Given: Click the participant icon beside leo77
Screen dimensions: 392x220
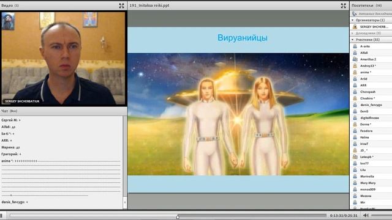Looking at the screenshot, I should [355, 163].
